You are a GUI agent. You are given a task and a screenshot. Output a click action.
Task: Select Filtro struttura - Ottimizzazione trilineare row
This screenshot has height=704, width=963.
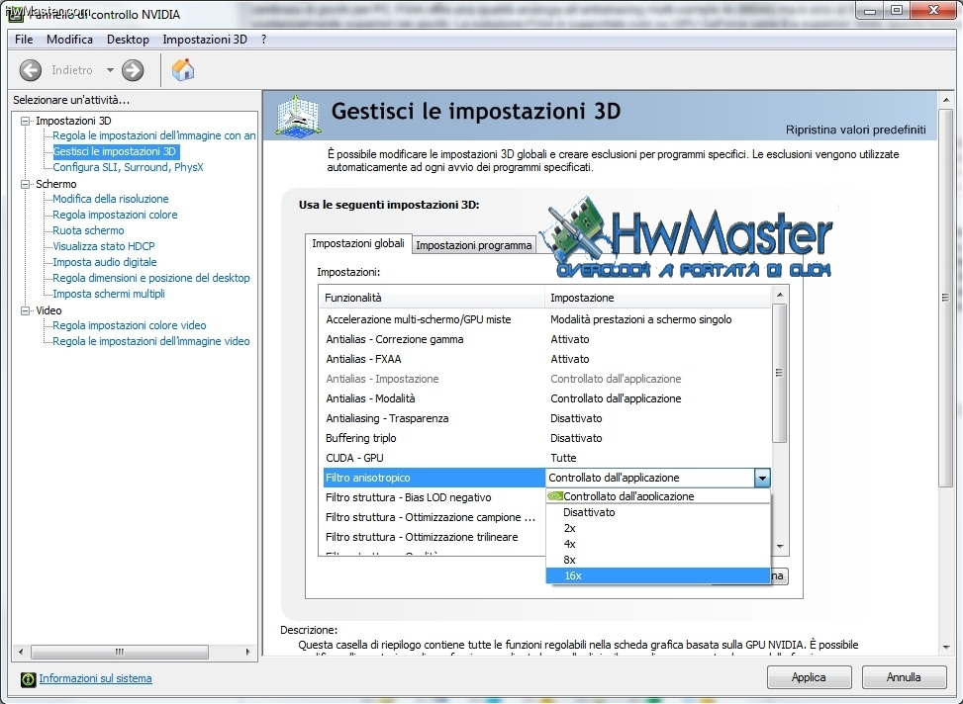(433, 537)
